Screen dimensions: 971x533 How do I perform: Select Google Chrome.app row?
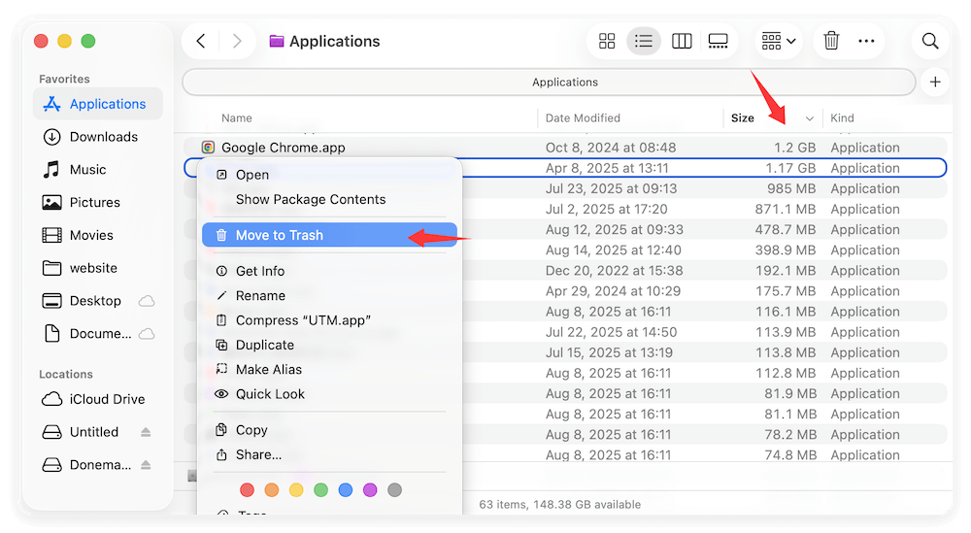tap(565, 148)
